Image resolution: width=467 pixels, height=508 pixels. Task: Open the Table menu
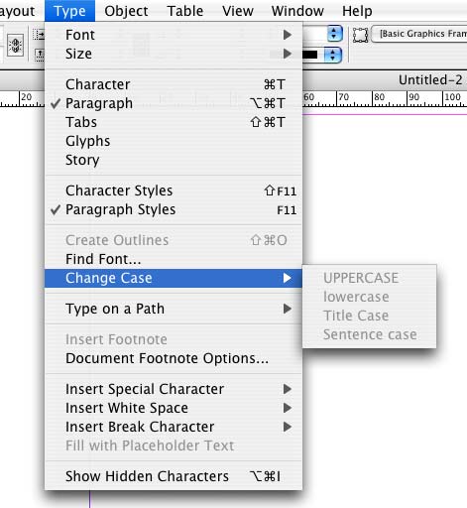(x=185, y=11)
